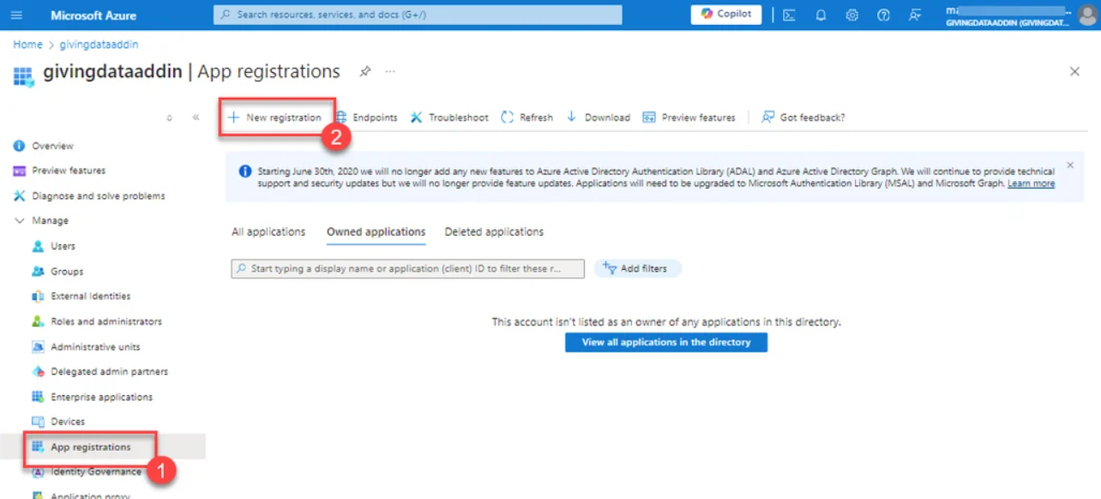Switch to the All applications tab
Screen dimensions: 1101x499
pyautogui.click(x=268, y=231)
